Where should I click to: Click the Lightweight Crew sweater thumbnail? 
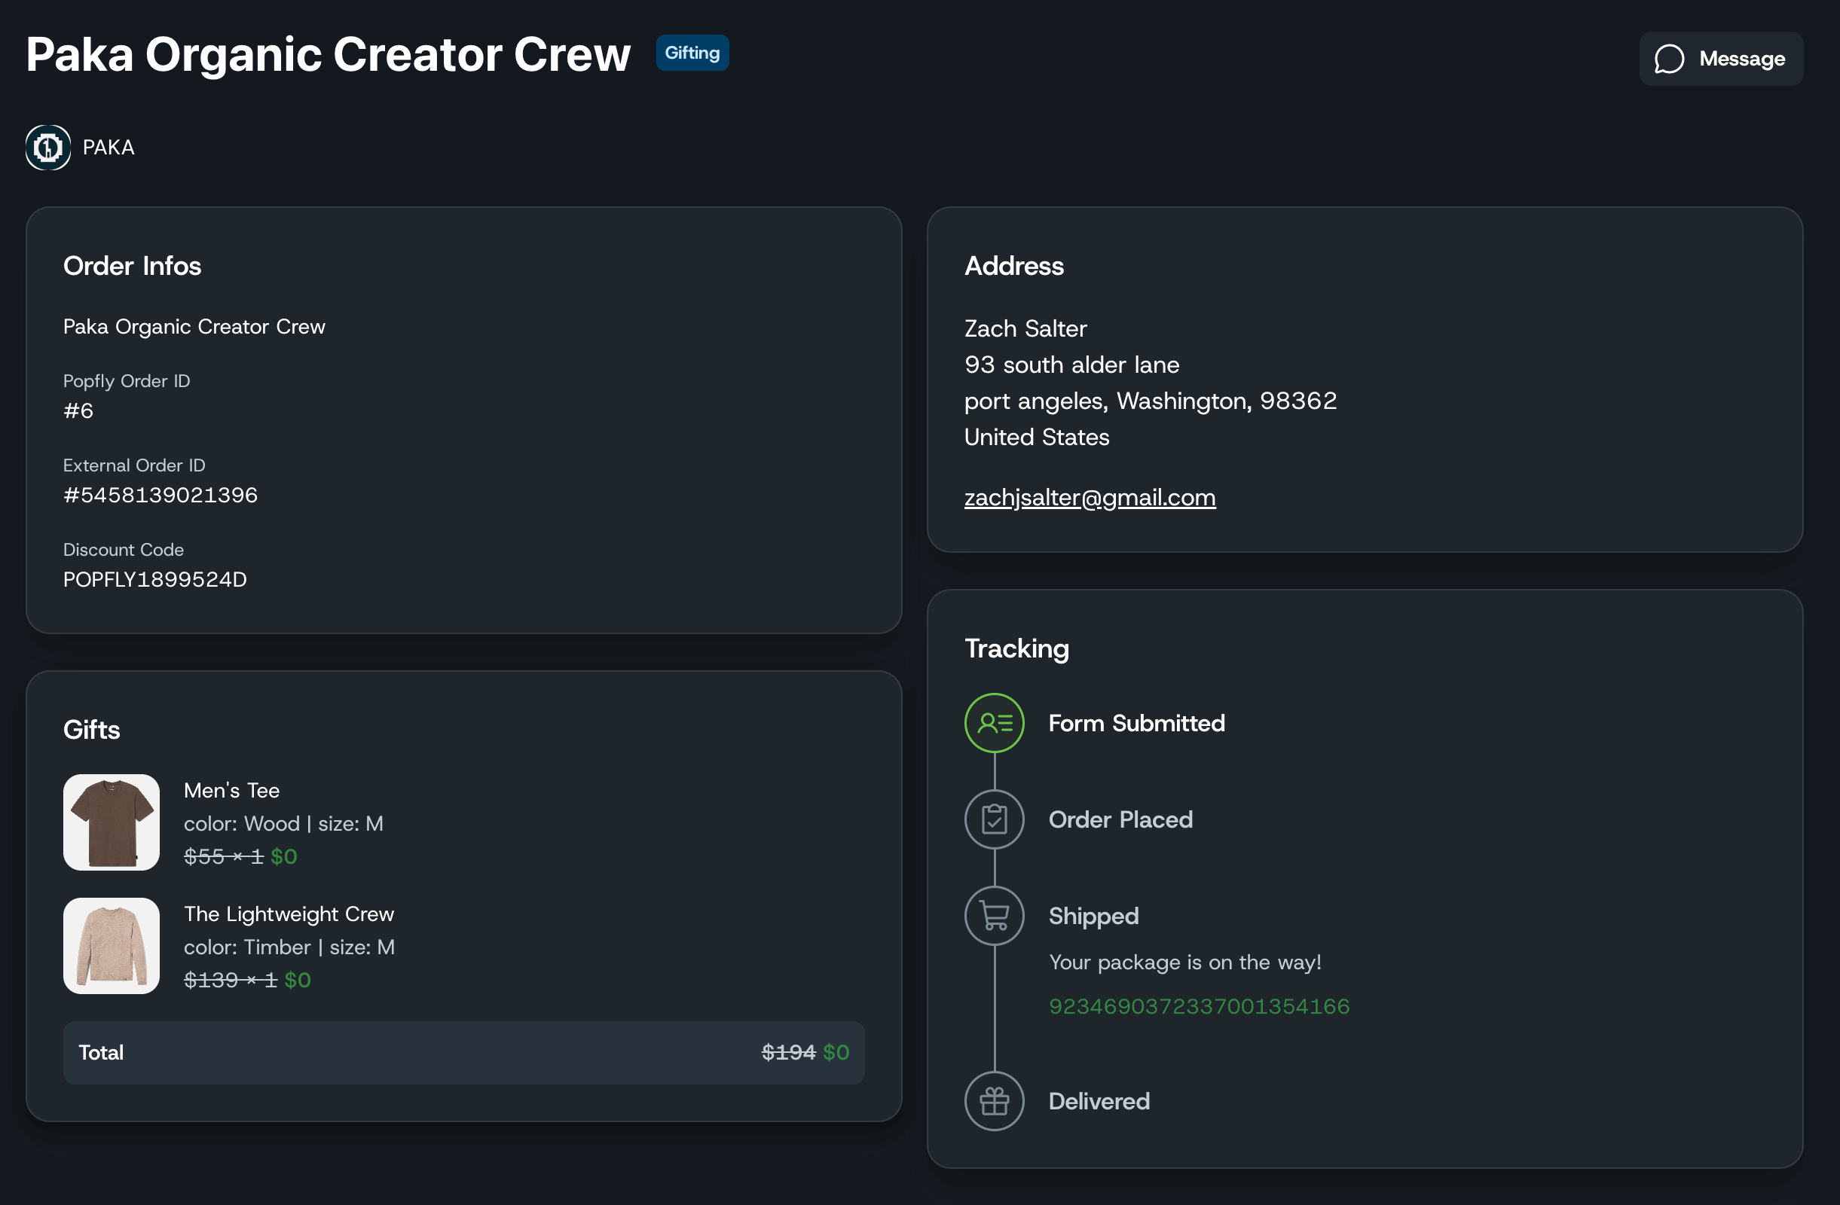[112, 945]
